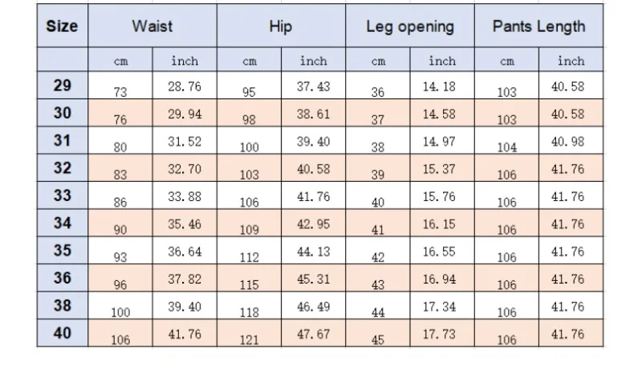Click the Pants Length header

click(x=538, y=26)
